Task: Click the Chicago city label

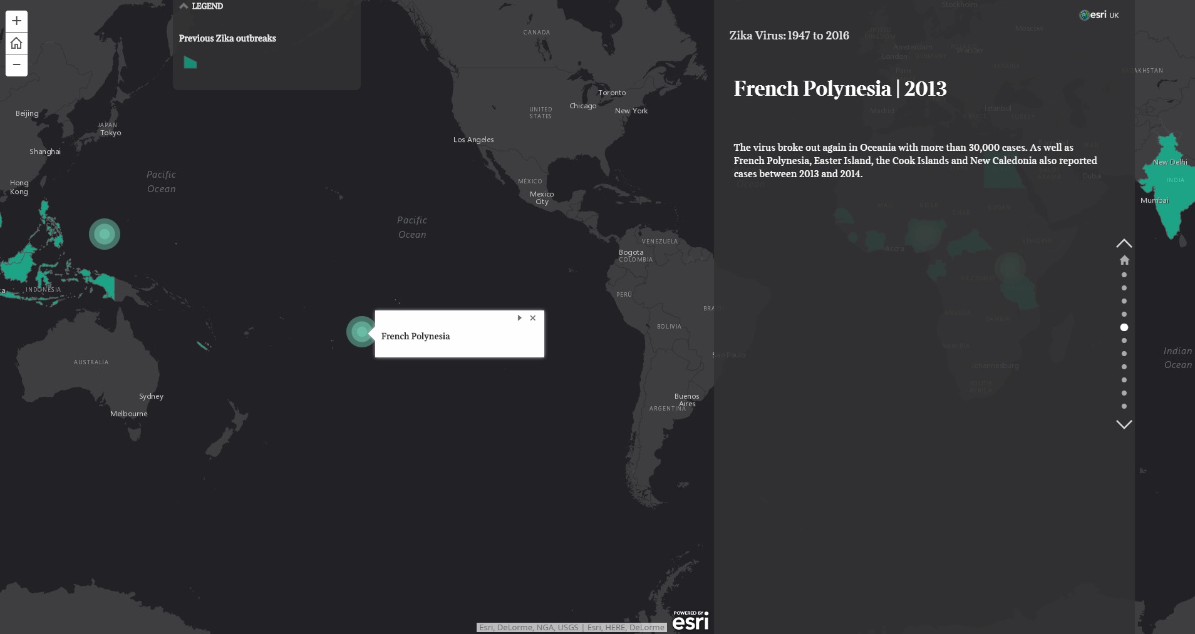Action: click(x=582, y=106)
